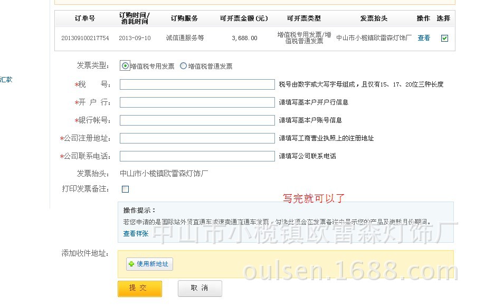This screenshot has height=305, width=485.
Task: Click the 可开票类型 column header
Action: (301, 18)
